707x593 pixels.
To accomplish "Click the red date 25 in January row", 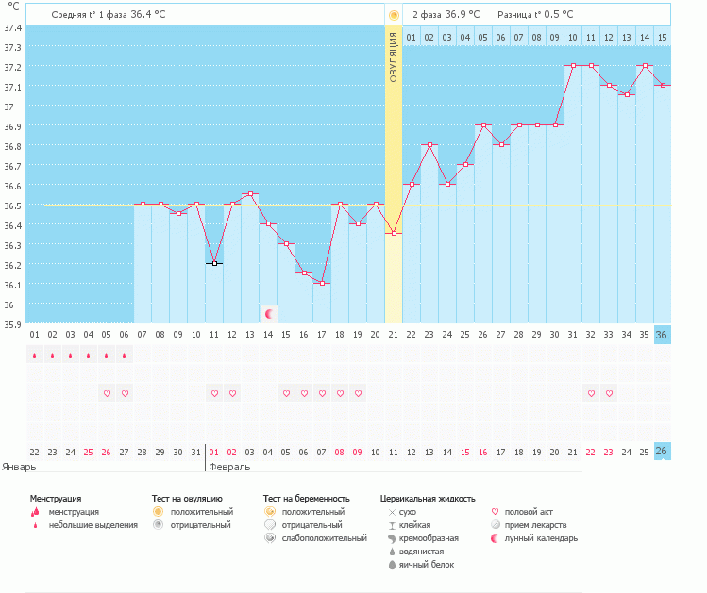I will (89, 453).
